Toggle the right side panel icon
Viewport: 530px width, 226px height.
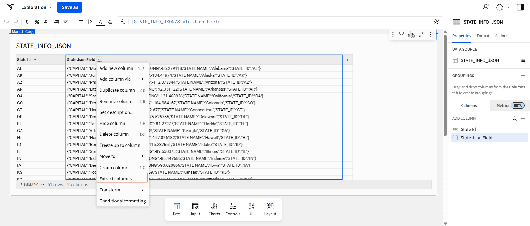click(520, 7)
